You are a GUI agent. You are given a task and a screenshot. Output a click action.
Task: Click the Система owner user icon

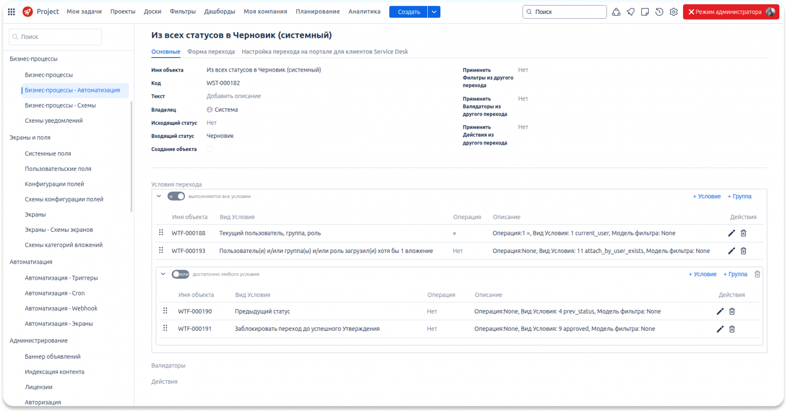(209, 110)
